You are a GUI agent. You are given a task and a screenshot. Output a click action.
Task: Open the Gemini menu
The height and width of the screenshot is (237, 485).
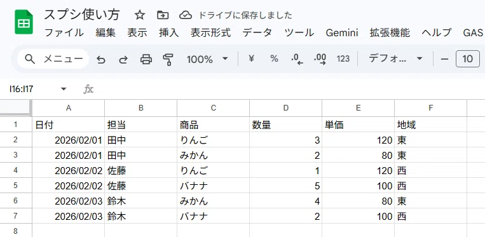pyautogui.click(x=342, y=32)
